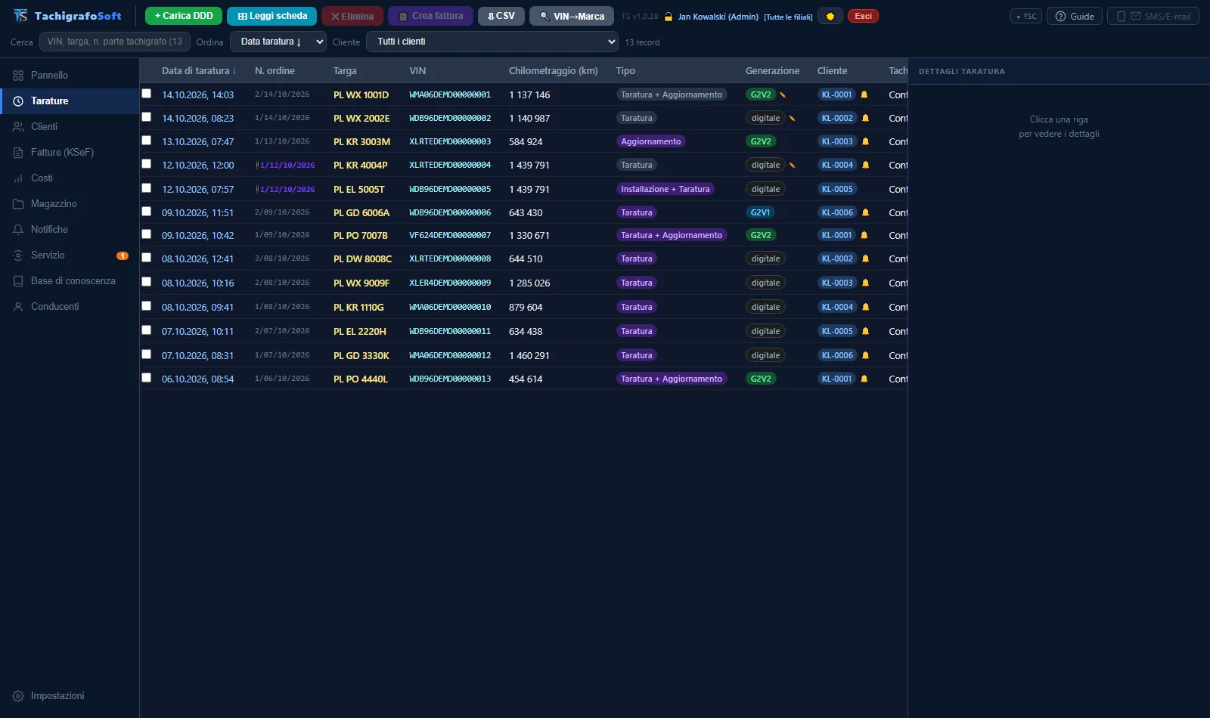The image size is (1210, 718).
Task: Click the Impostazioni gear icon
Action: click(18, 696)
